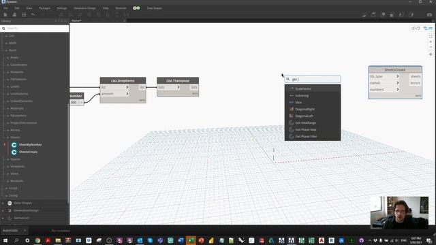
Task: Click the canvas zoom in button
Action: point(431,42)
